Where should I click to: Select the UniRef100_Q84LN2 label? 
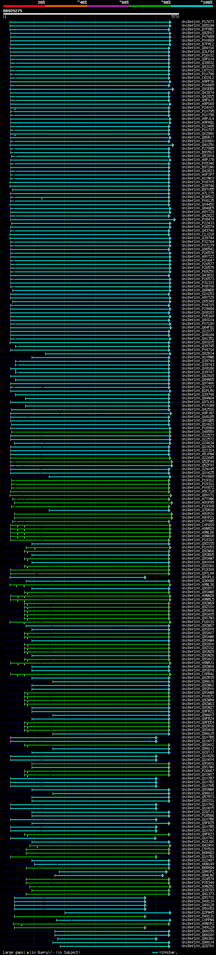pyautogui.click(x=198, y=875)
